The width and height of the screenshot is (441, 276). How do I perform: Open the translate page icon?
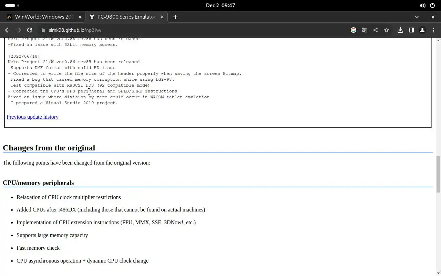coord(365,30)
